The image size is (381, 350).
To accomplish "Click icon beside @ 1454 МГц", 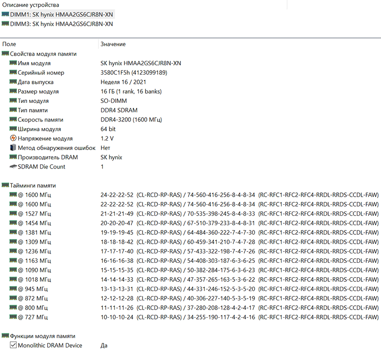I will click(x=13, y=223).
